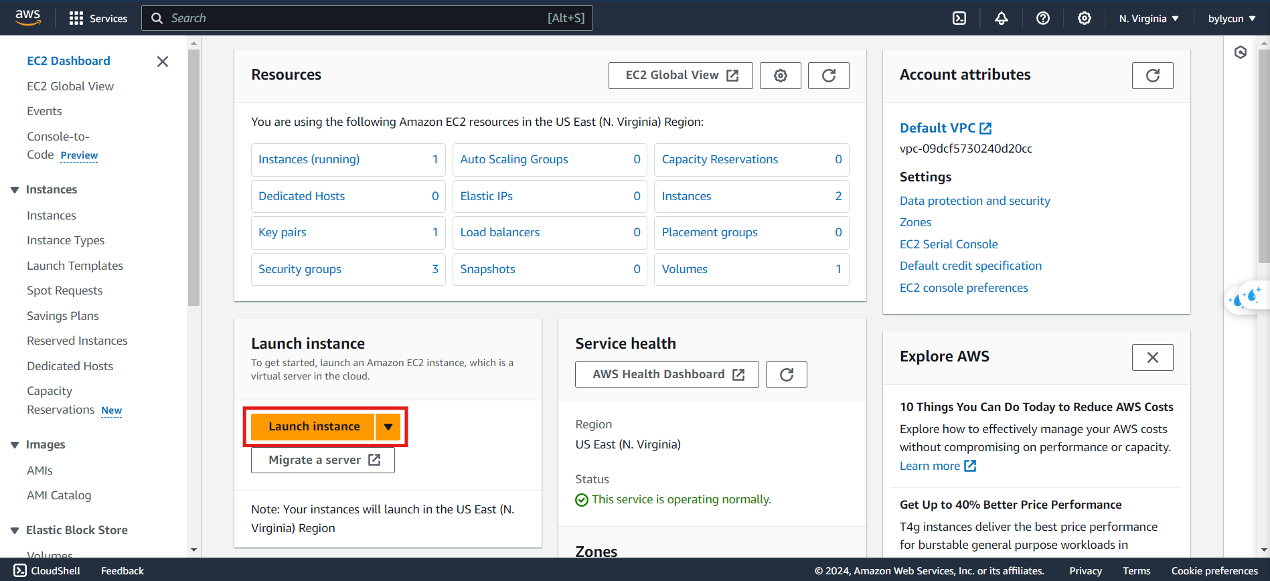The image size is (1270, 581).
Task: Select AMIs in sidebar
Action: [39, 471]
